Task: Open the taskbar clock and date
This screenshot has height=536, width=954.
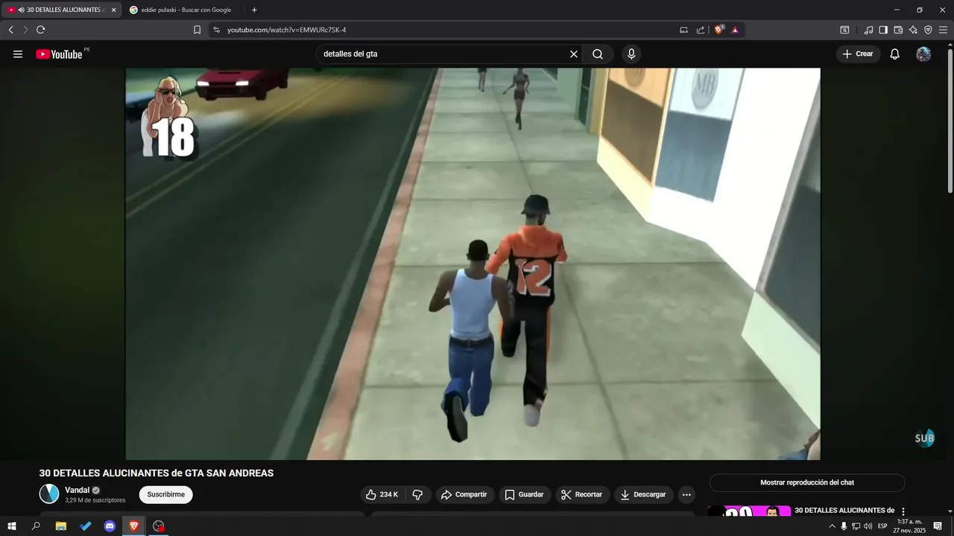Action: [x=909, y=526]
